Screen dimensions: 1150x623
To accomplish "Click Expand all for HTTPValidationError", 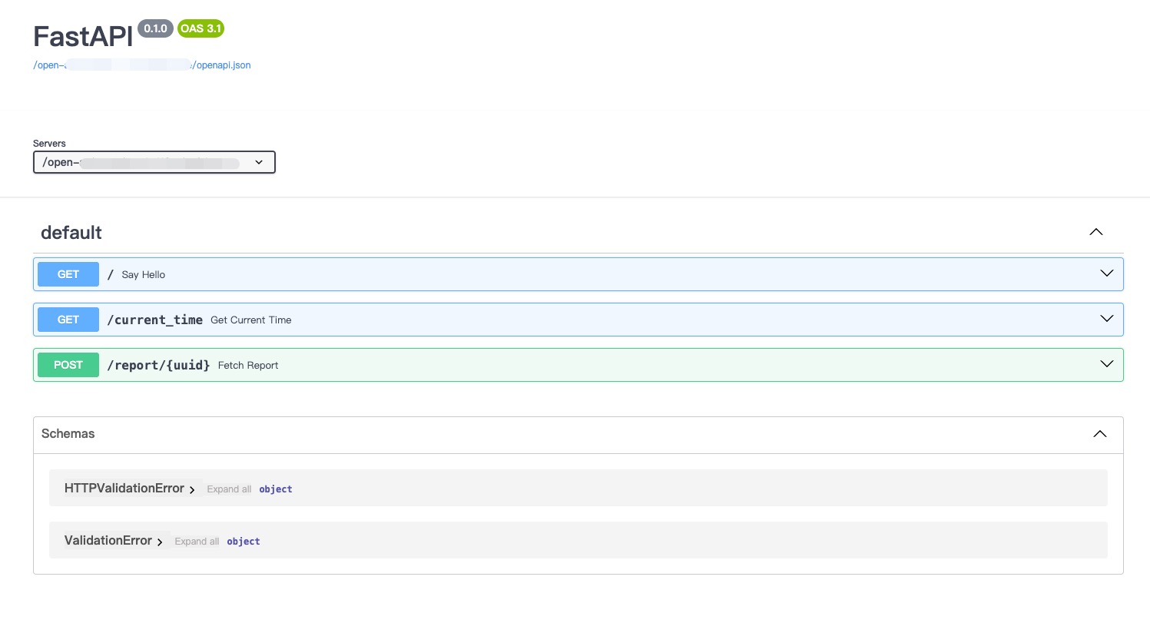I will 229,489.
